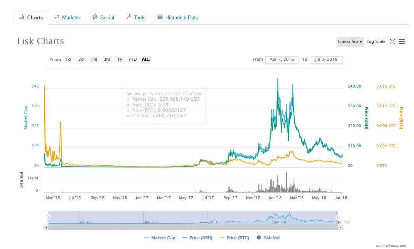The height and width of the screenshot is (249, 414).
Task: Set zoom to YTD
Action: click(132, 60)
